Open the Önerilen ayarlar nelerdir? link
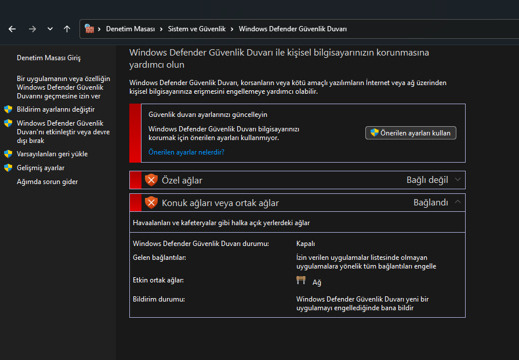The width and height of the screenshot is (519, 360). pyautogui.click(x=186, y=152)
